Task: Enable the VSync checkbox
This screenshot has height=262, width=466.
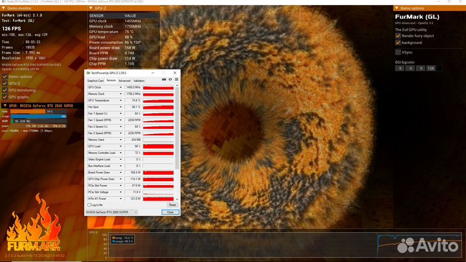Action: (x=397, y=52)
